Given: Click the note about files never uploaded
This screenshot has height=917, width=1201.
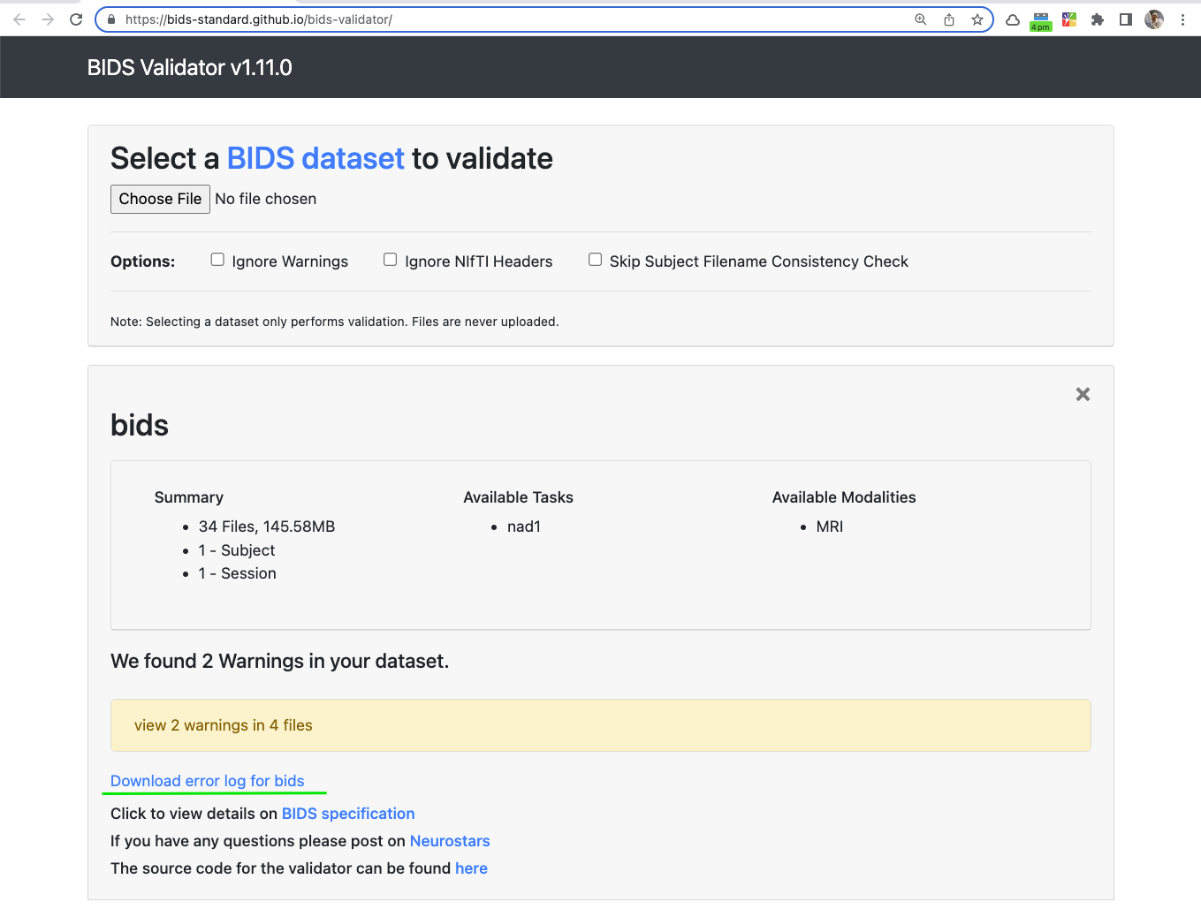Looking at the screenshot, I should tap(334, 322).
